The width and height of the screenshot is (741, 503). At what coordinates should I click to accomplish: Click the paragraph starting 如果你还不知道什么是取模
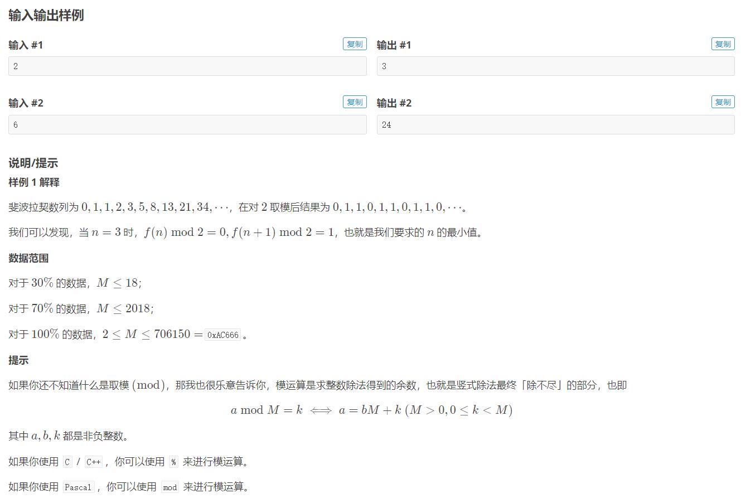[x=318, y=385]
